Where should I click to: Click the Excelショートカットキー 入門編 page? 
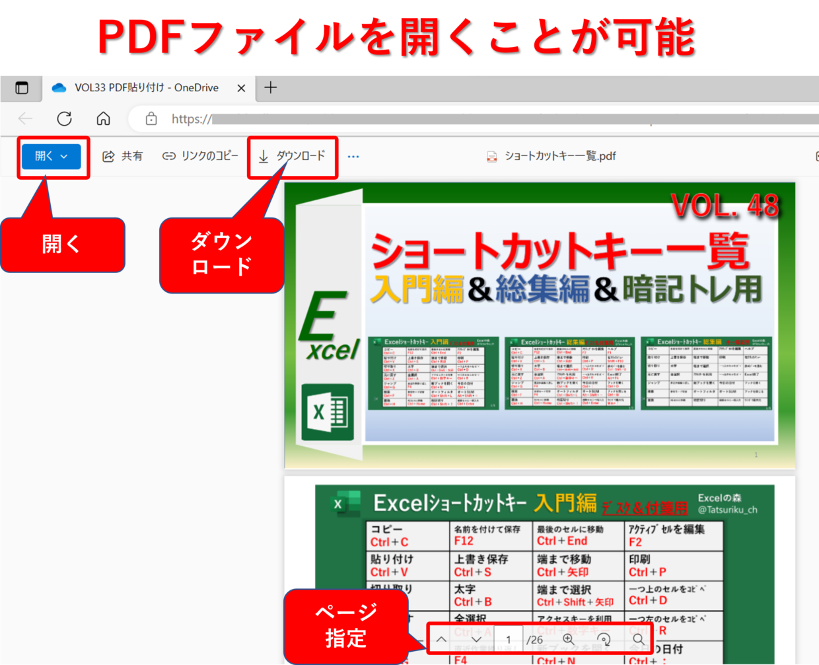[540, 570]
